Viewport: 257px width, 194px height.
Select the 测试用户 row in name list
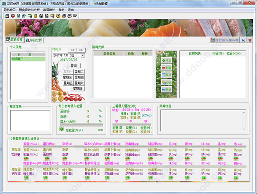(28, 59)
